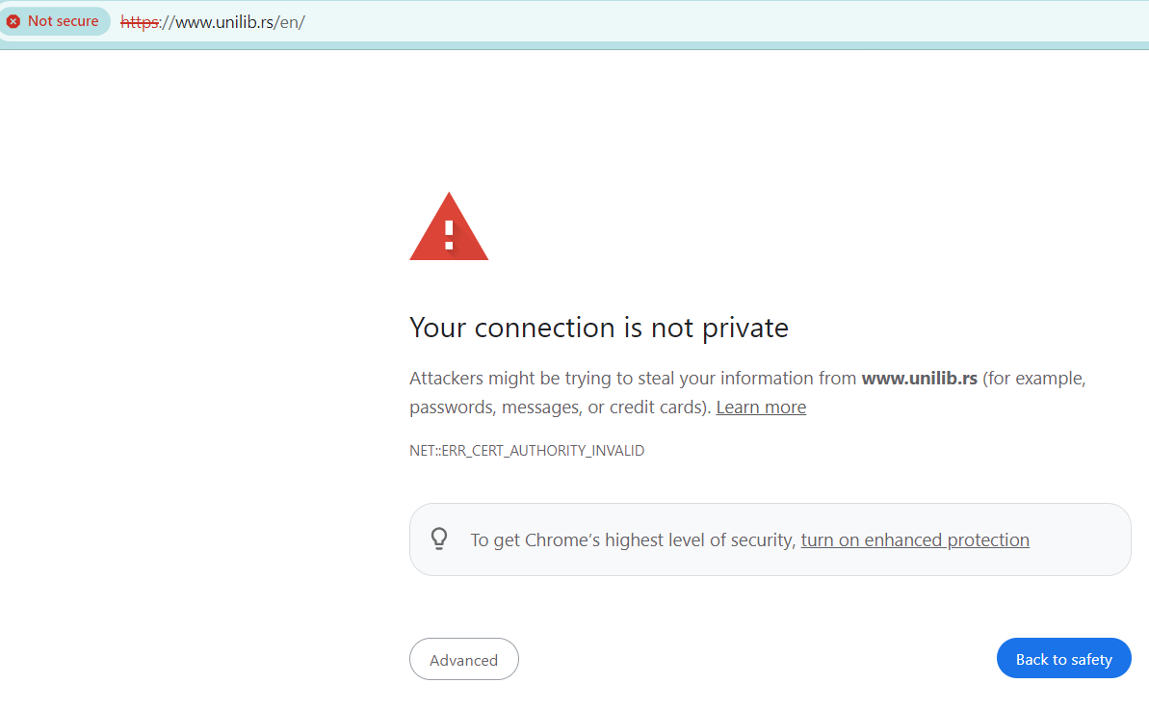Click the red X icon beside Not secure
The image size is (1149, 710).
13,21
